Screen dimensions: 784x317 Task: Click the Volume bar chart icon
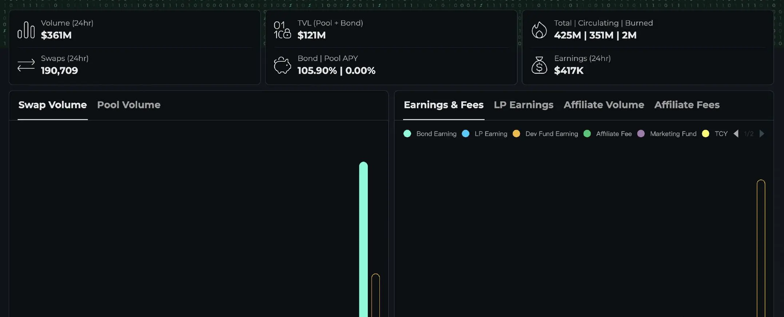pyautogui.click(x=26, y=30)
